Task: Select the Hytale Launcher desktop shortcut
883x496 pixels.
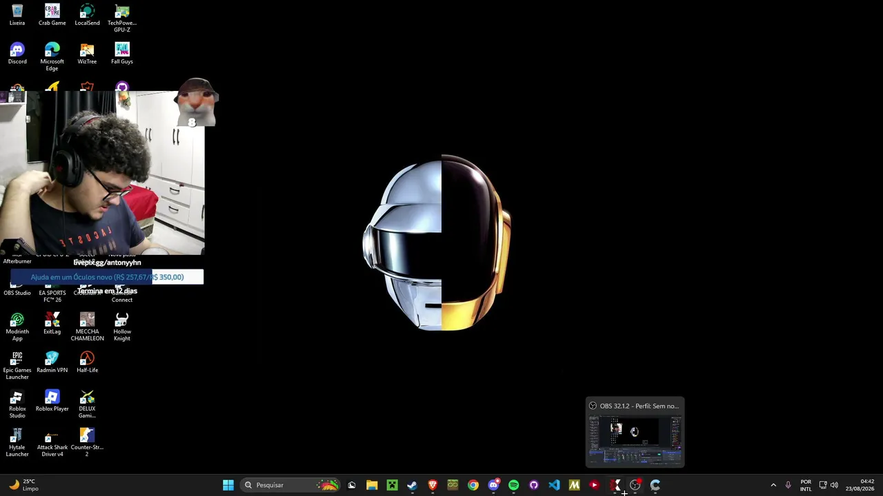Action: 17,443
